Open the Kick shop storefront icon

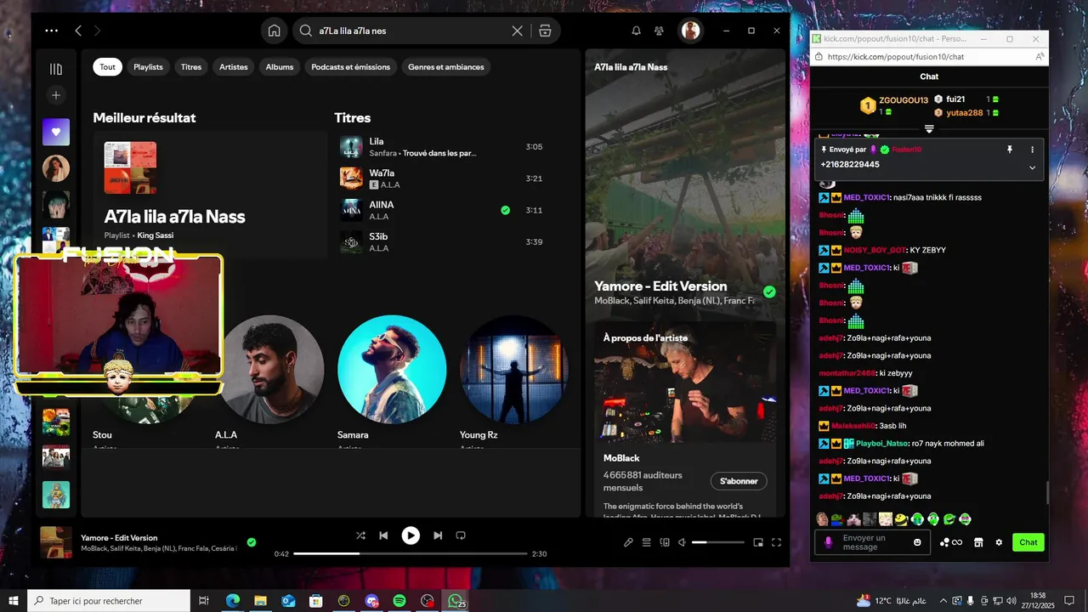(x=978, y=542)
